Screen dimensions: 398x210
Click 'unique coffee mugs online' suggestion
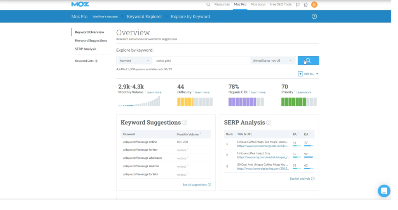pos(140,142)
